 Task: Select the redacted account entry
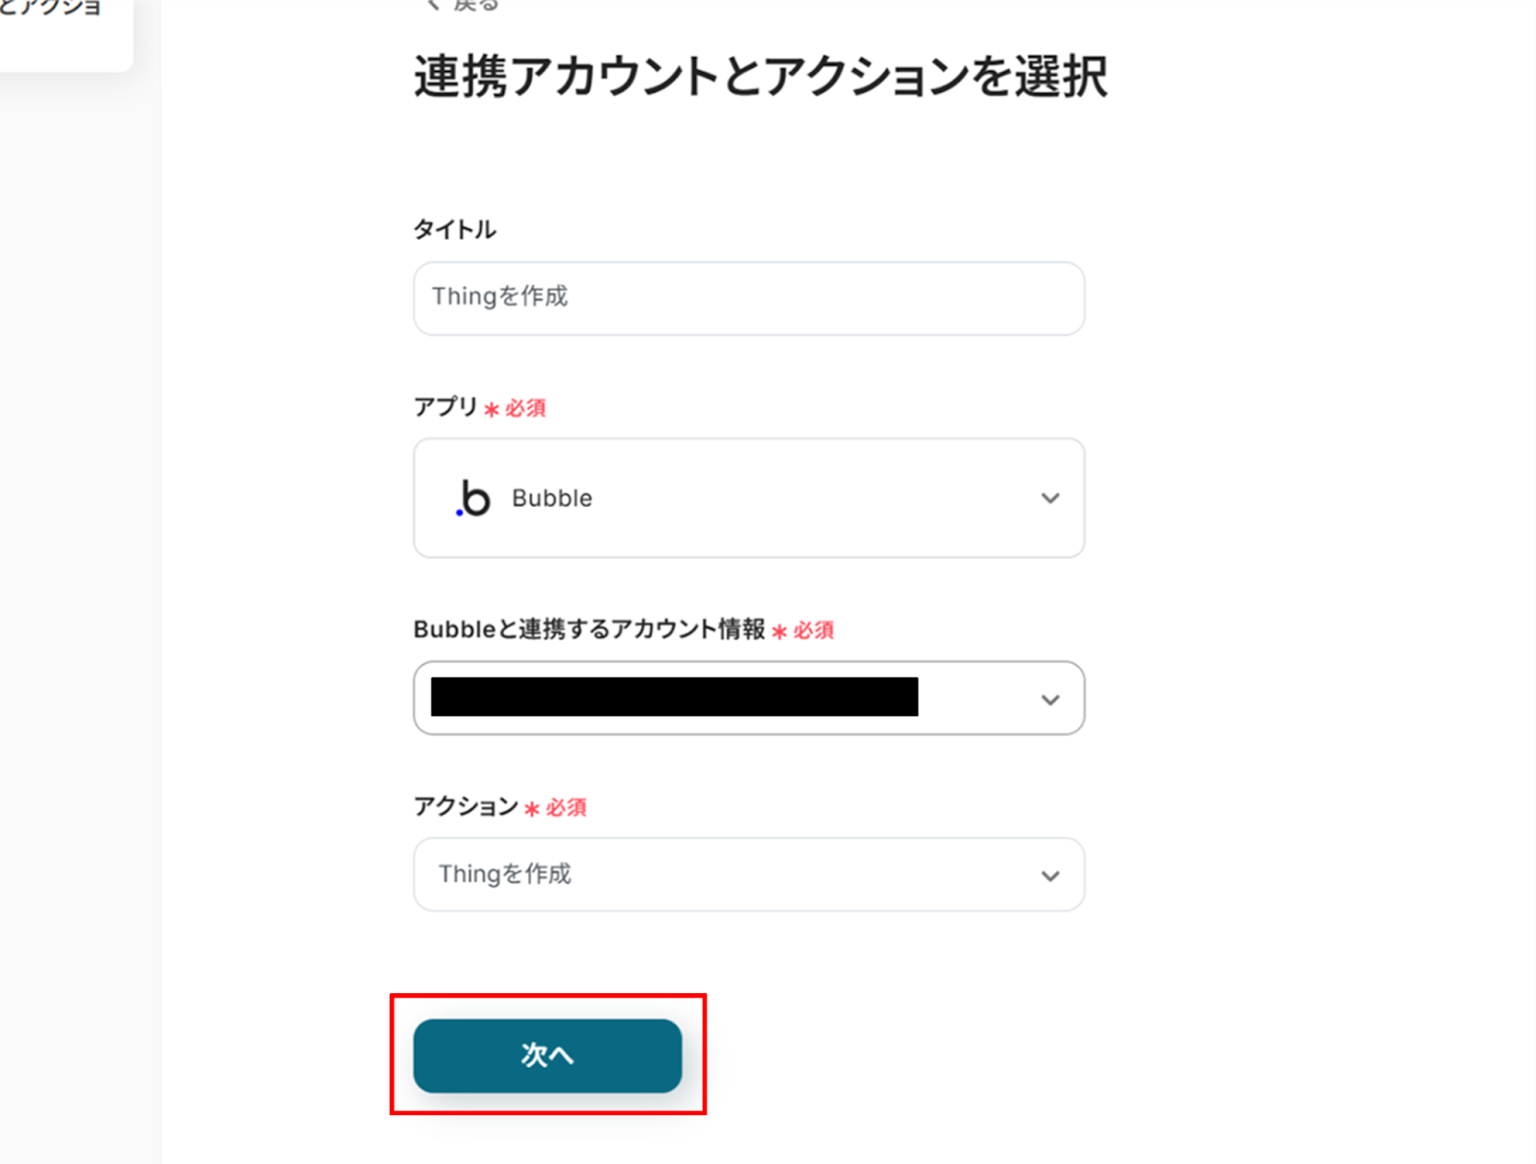tap(674, 698)
